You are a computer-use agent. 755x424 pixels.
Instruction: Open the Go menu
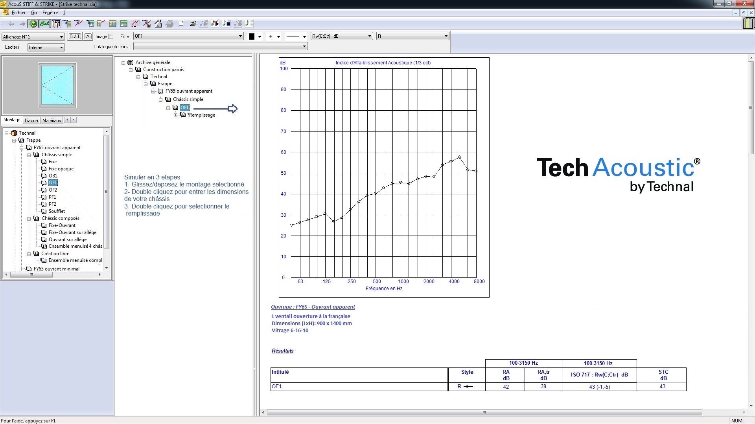34,13
